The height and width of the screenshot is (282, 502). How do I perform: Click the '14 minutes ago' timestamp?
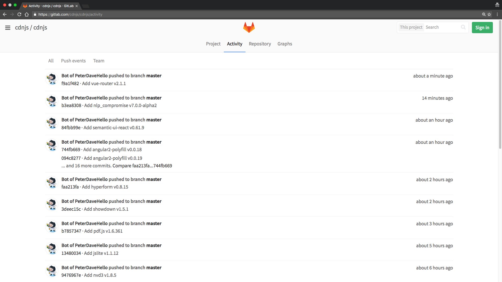coord(437,98)
